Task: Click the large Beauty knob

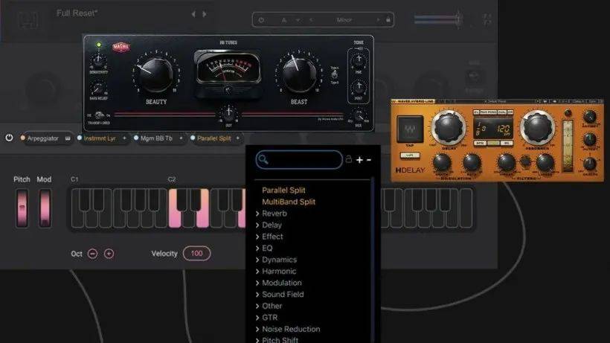Action: [155, 74]
